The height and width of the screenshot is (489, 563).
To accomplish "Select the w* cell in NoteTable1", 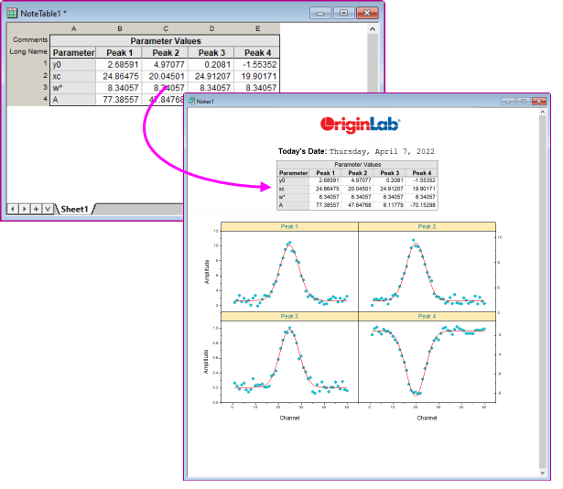I will coord(73,88).
